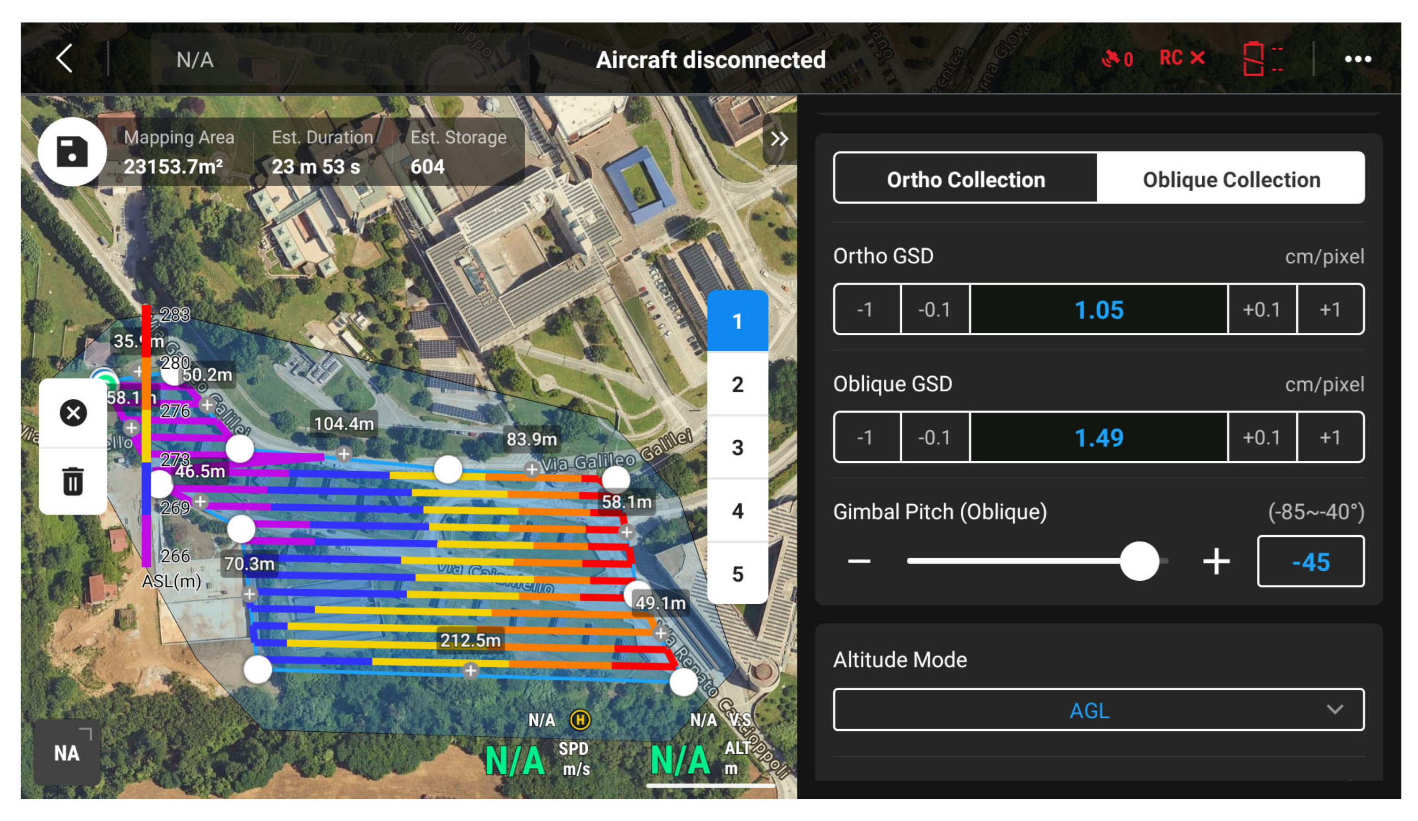The height and width of the screenshot is (821, 1418).
Task: Click the back arrow icon
Action: pos(64,58)
